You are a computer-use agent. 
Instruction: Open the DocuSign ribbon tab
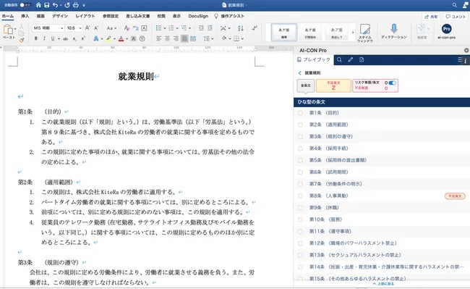[198, 16]
